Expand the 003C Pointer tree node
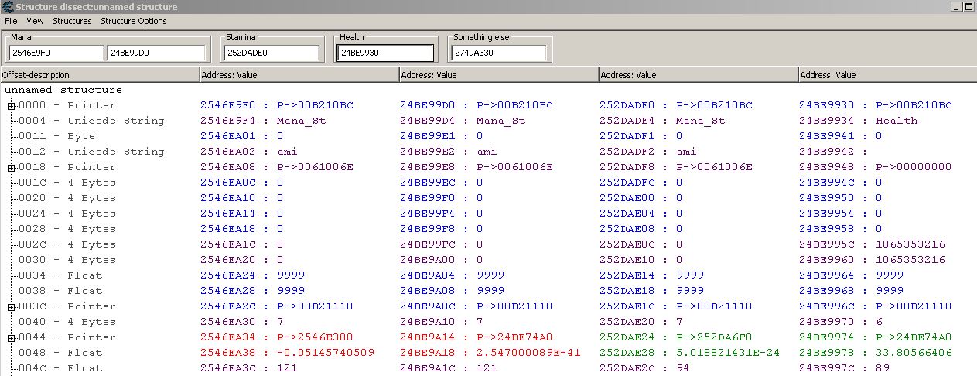977x376 pixels. point(12,306)
